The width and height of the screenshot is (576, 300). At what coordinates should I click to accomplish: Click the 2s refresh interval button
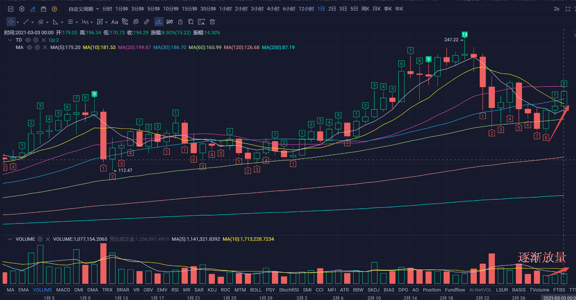click(x=557, y=9)
